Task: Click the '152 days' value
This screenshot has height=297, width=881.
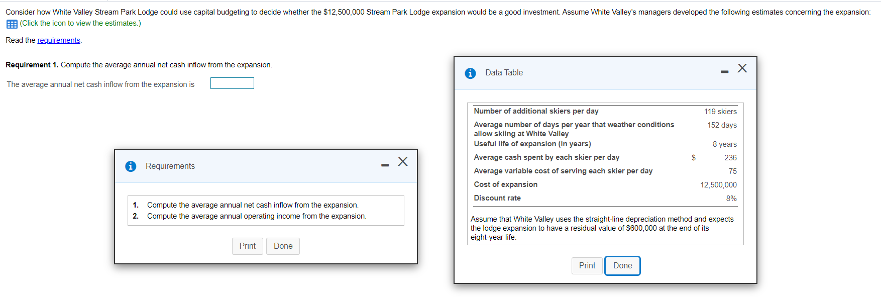Action: pyautogui.click(x=722, y=125)
